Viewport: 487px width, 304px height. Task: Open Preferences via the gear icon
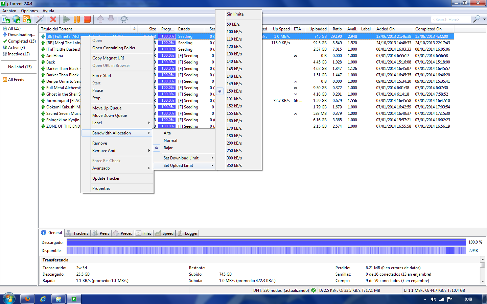[124, 19]
